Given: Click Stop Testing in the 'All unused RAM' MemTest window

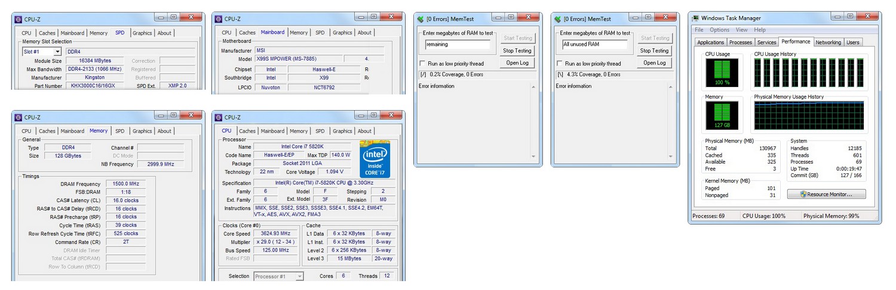Looking at the screenshot, I should pyautogui.click(x=655, y=51).
